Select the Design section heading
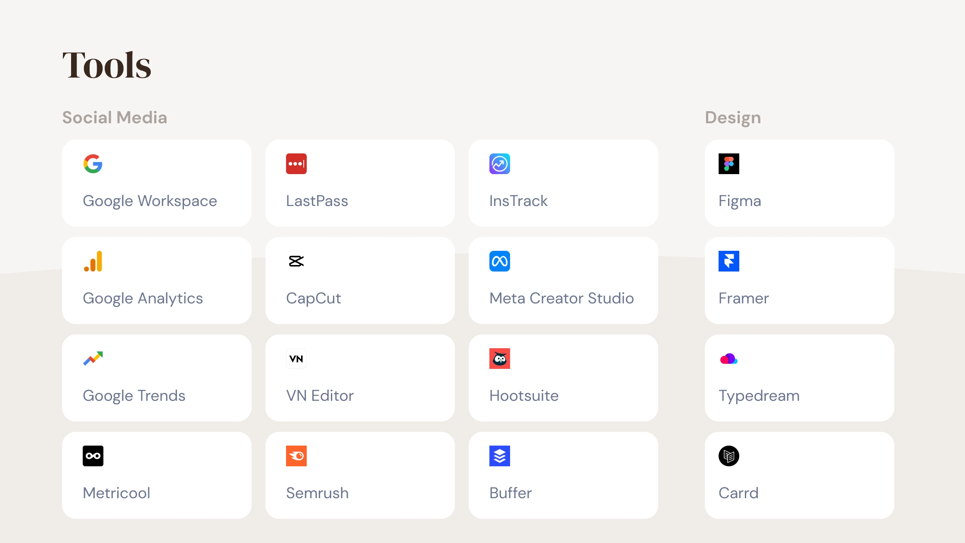 [x=733, y=118]
